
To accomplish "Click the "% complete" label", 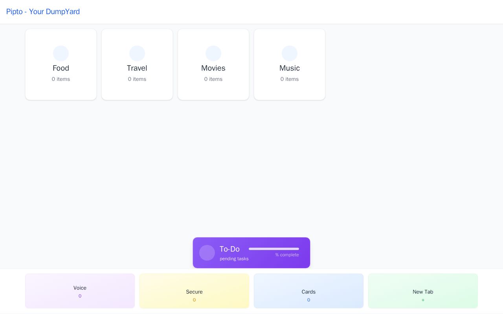I will point(287,255).
